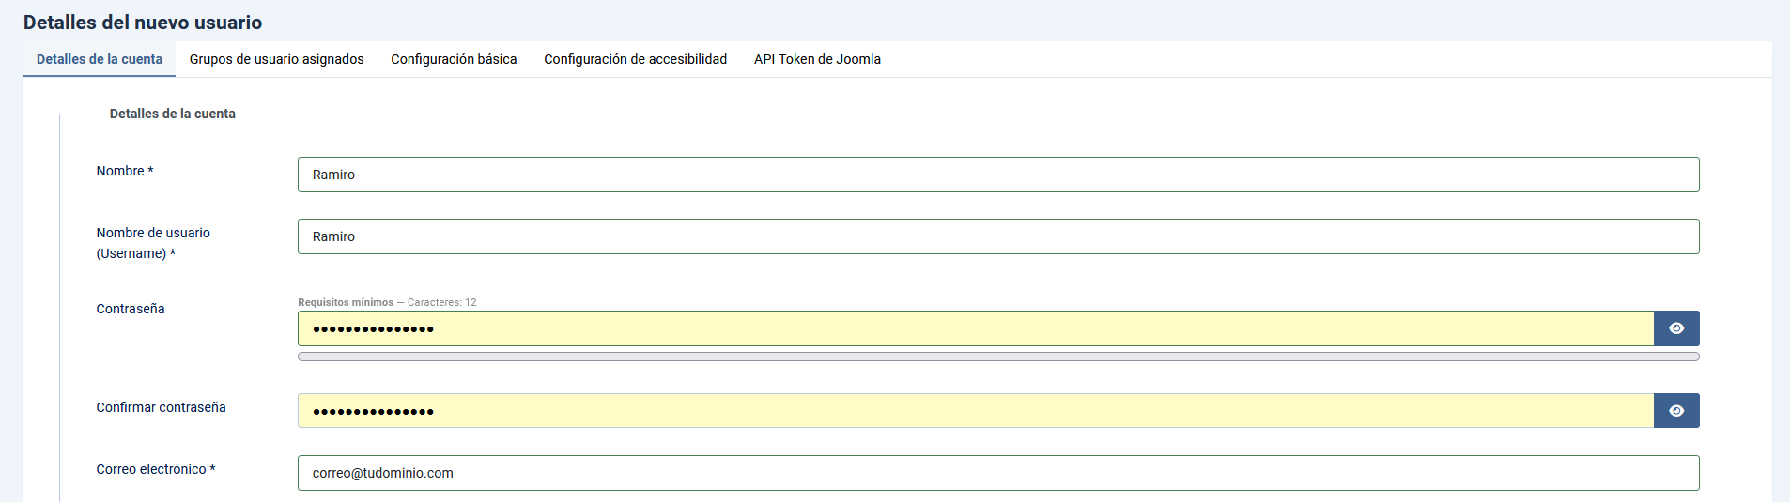Focus the Correo electrónico email field
The width and height of the screenshot is (1790, 502).
[997, 473]
